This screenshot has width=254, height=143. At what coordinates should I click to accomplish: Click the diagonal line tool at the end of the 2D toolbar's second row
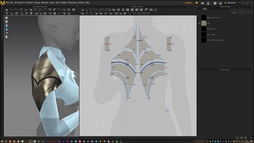pyautogui.click(x=148, y=14)
